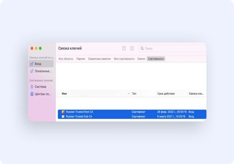Switch to the Пароли tab

pyautogui.click(x=81, y=59)
